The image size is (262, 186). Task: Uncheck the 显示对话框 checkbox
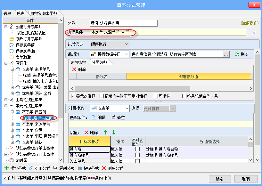point(73,96)
